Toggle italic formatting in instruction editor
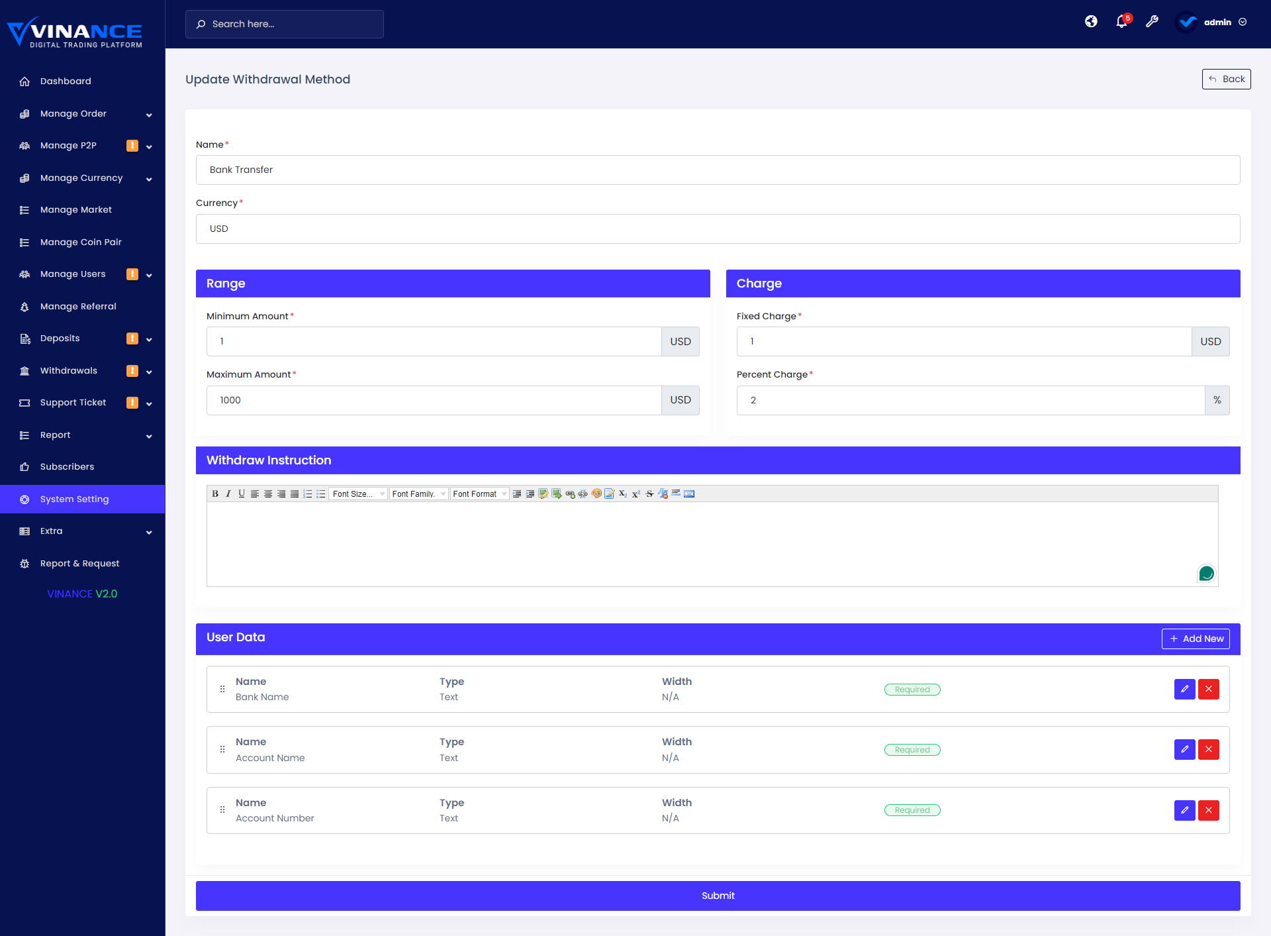The image size is (1271, 936). (228, 494)
